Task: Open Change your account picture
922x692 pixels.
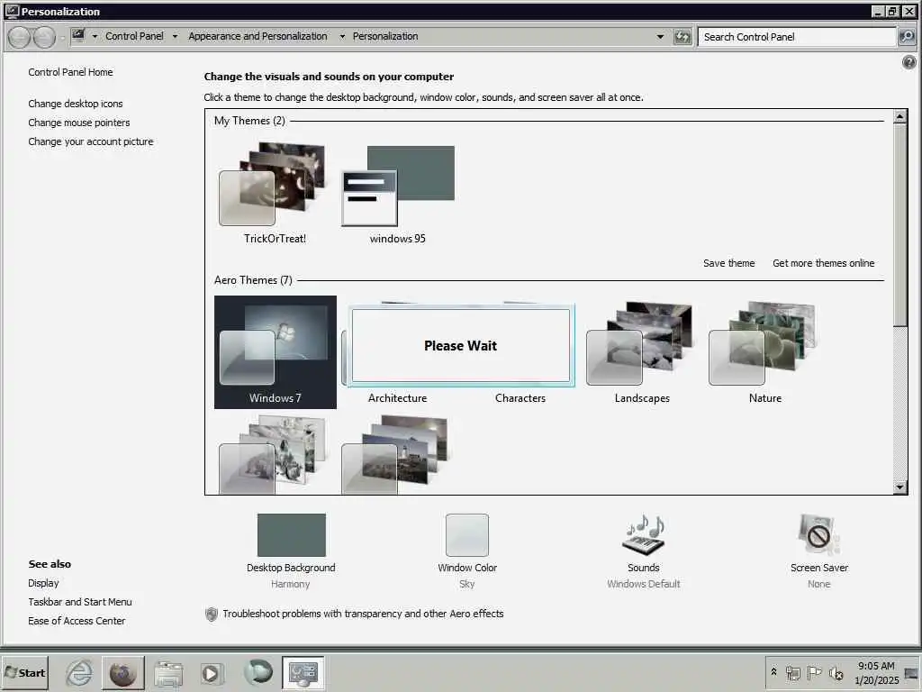Action: pyautogui.click(x=91, y=141)
